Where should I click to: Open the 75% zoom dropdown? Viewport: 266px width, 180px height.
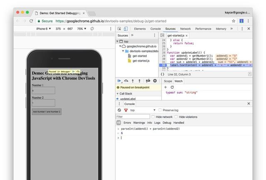click(x=81, y=29)
